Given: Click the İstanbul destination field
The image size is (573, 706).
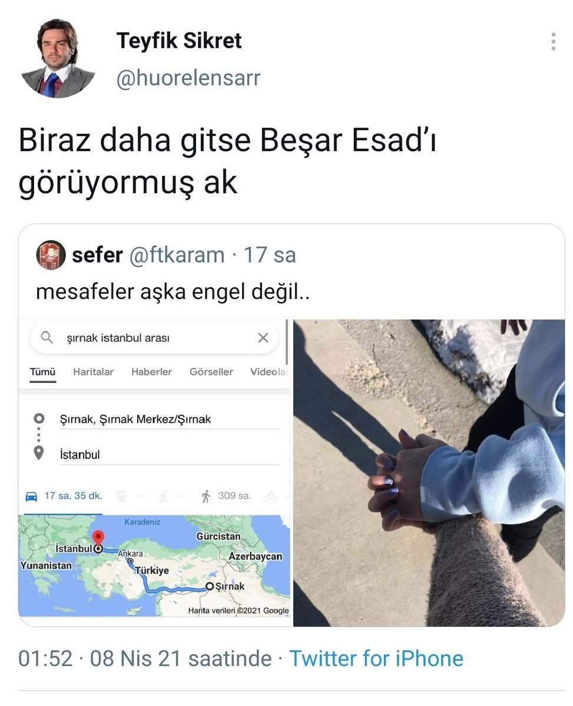Looking at the screenshot, I should (169, 455).
